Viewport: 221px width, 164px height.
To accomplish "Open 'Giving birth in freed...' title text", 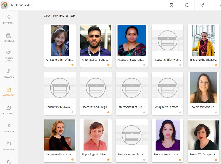I will coord(167,107).
